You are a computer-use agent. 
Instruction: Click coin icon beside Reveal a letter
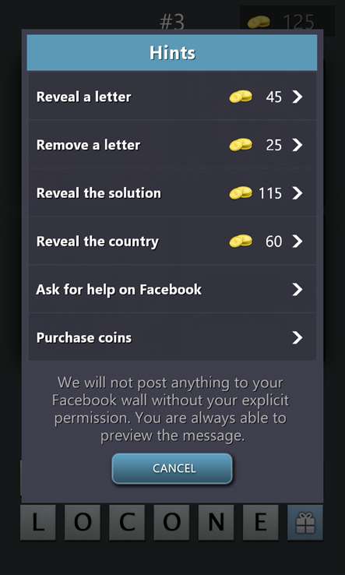pyautogui.click(x=241, y=97)
